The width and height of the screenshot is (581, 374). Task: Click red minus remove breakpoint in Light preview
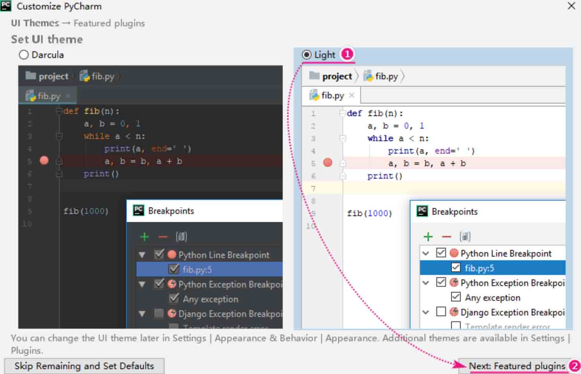[x=447, y=236]
